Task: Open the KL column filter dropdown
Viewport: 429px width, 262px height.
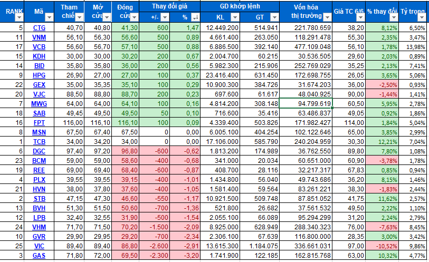Action: pos(235,18)
